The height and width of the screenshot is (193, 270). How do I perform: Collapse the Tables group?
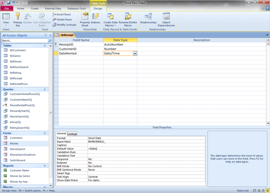click(x=45, y=46)
